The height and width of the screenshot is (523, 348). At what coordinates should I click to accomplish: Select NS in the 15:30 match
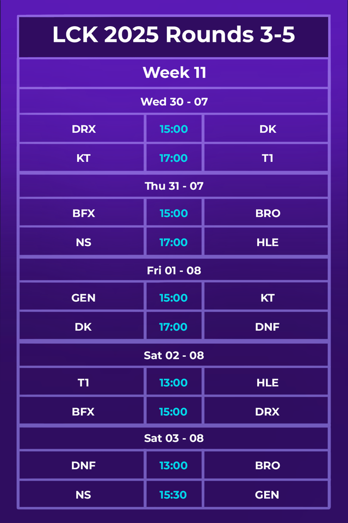(x=83, y=495)
